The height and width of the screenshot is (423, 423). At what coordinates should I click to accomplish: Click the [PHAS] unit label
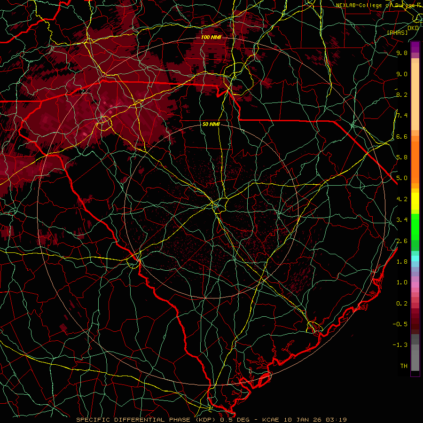point(397,32)
